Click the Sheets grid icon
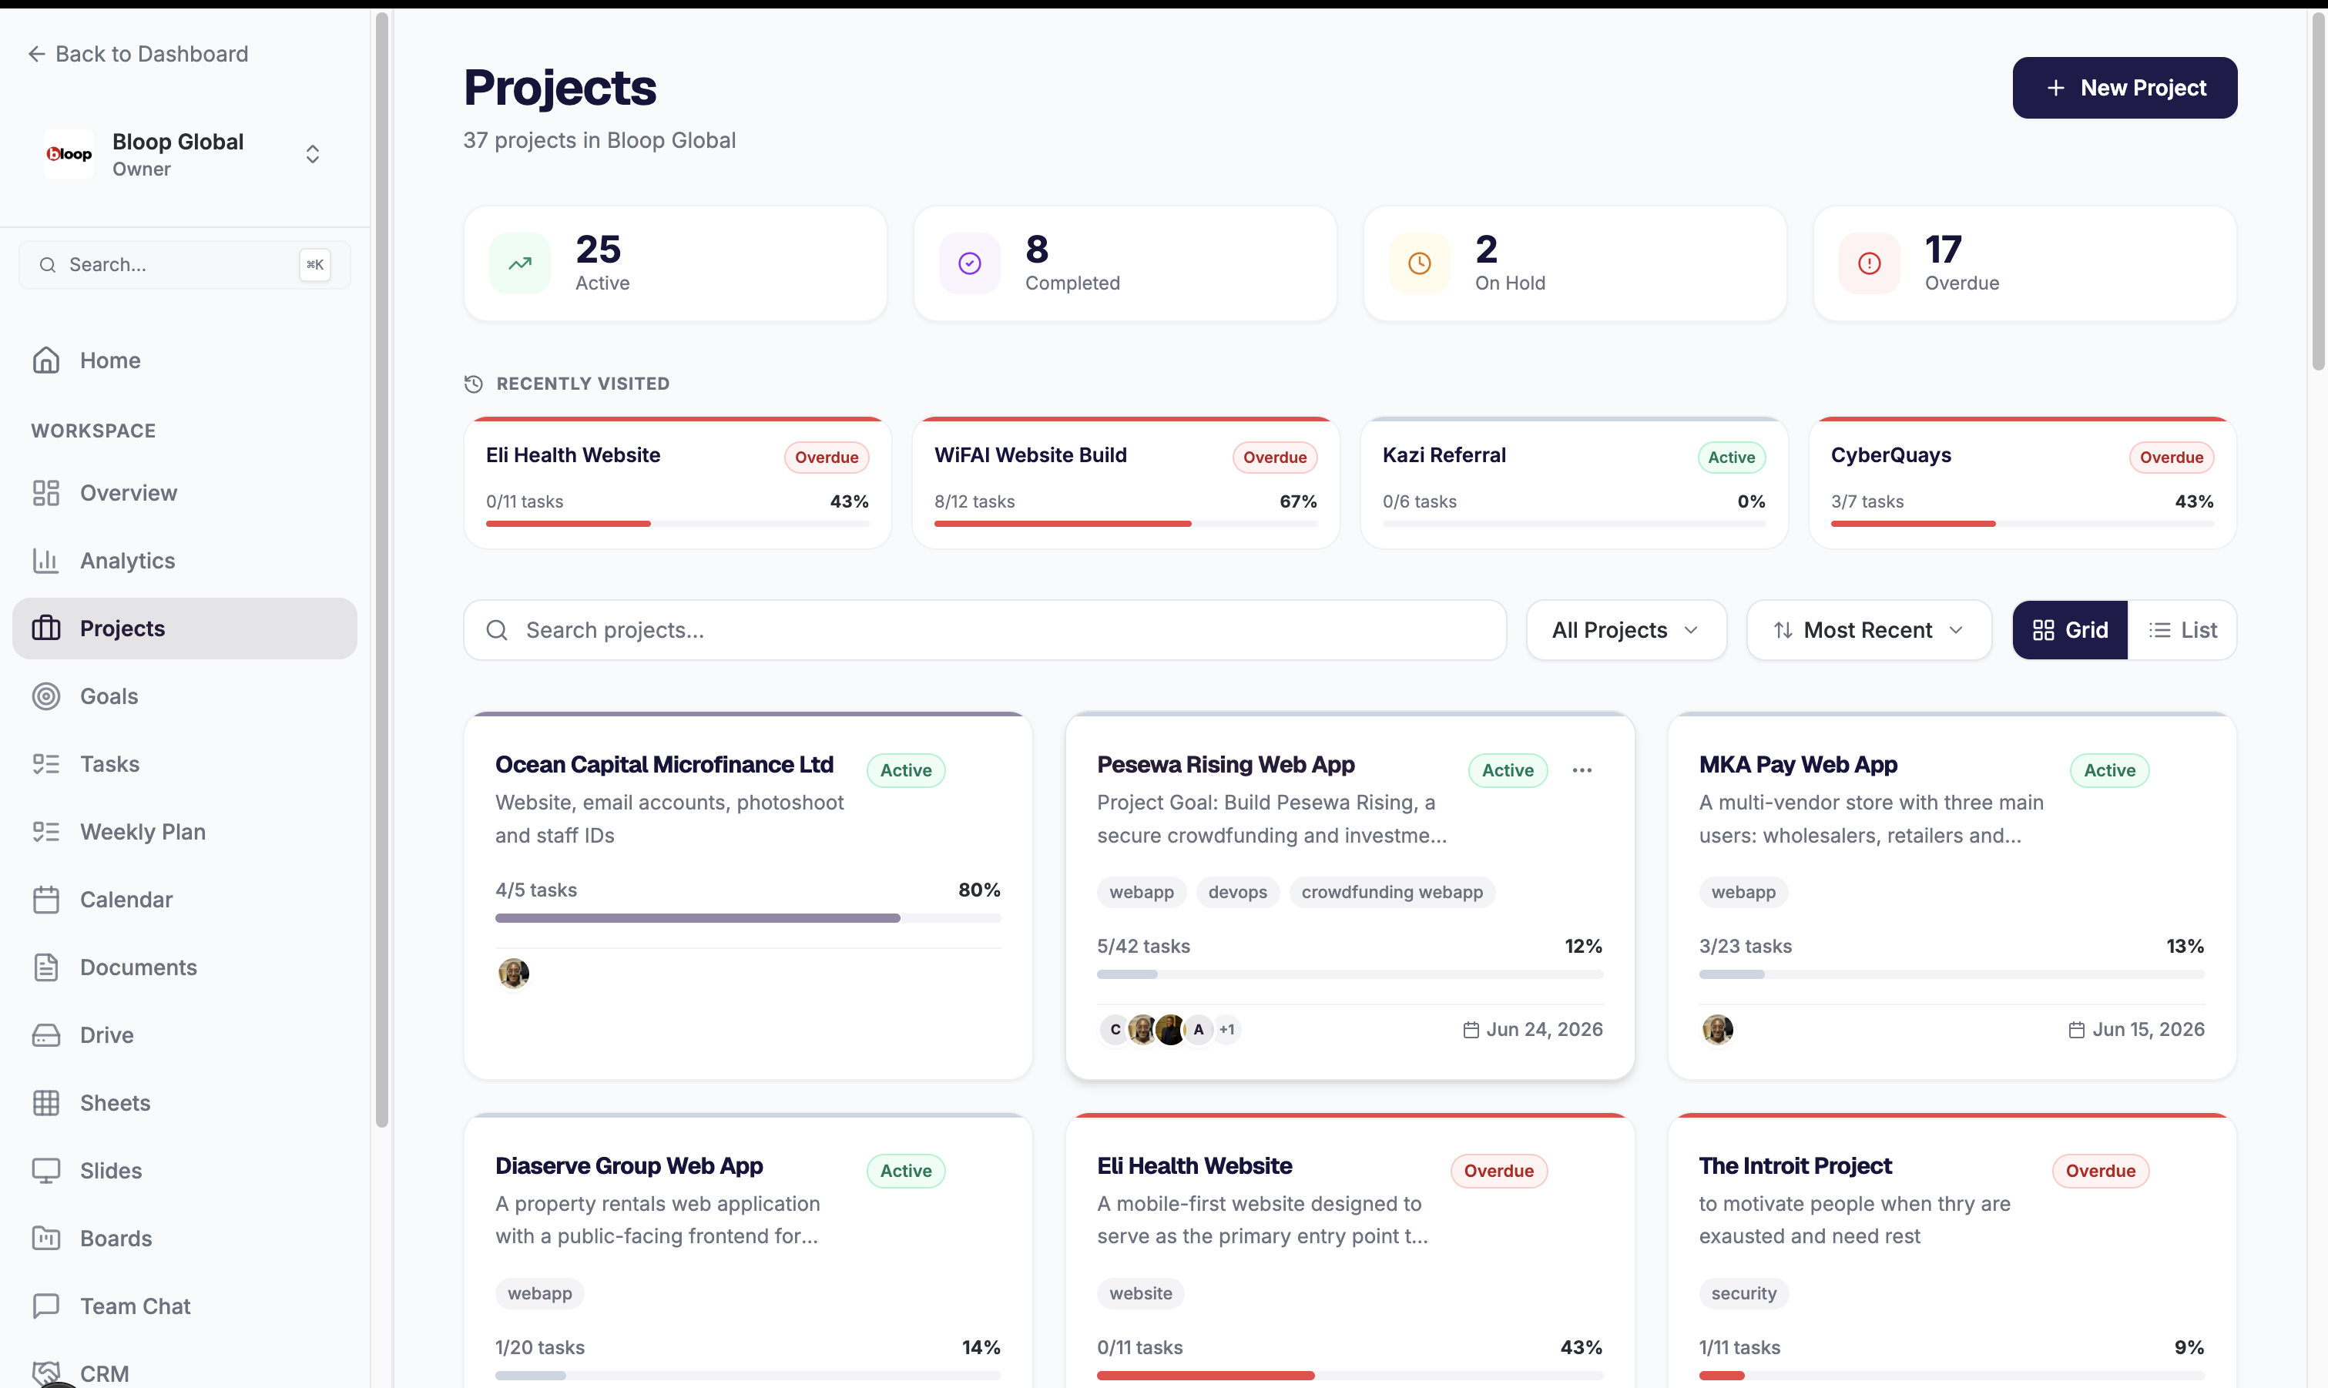 (x=45, y=1103)
